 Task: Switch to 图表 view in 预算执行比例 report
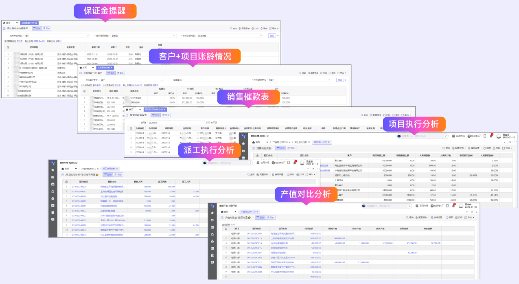tap(291, 148)
